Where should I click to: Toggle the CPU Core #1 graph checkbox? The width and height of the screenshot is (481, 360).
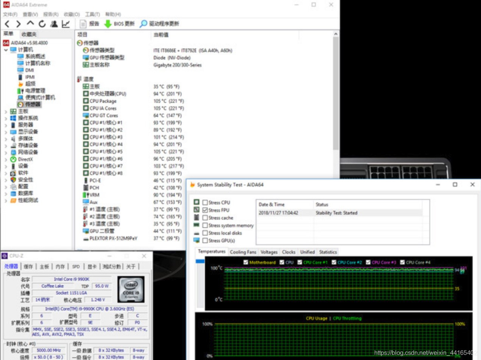point(300,262)
